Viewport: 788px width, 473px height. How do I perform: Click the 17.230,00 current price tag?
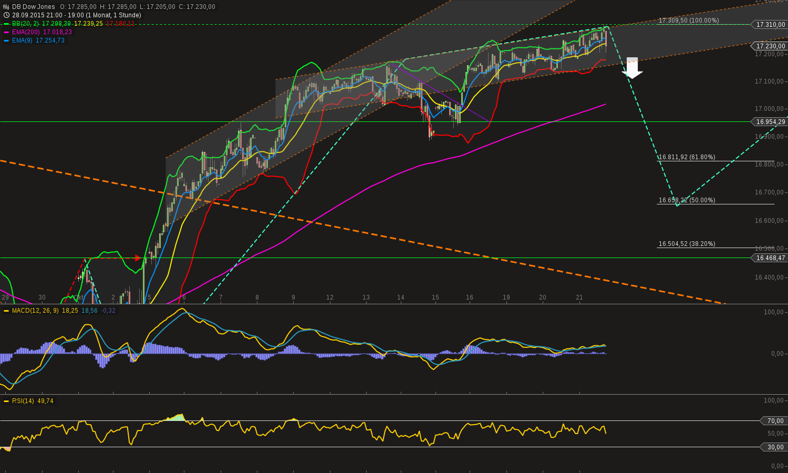coord(769,46)
